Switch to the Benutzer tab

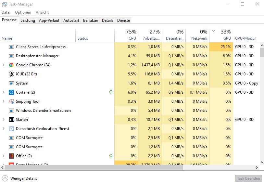click(91, 20)
